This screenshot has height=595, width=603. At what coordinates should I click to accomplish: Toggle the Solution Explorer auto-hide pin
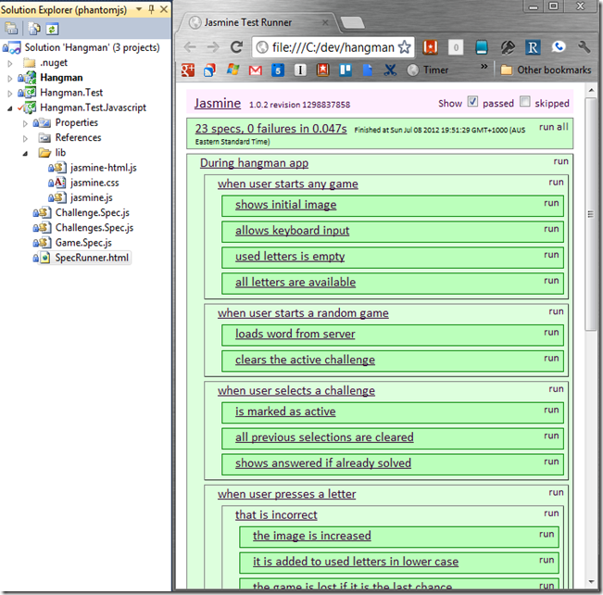[x=152, y=9]
